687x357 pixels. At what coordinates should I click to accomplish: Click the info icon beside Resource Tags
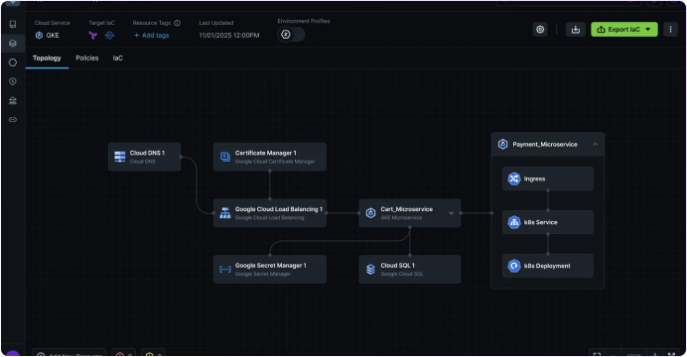(x=177, y=23)
